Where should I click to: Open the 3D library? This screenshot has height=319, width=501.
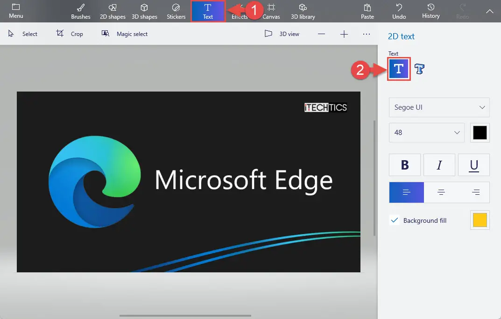[x=303, y=12]
